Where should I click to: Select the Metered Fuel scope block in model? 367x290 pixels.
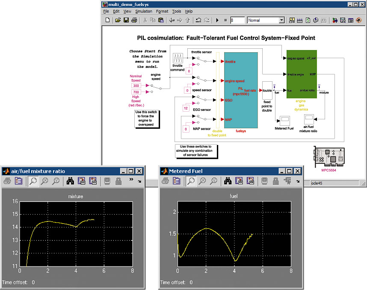pos(285,121)
